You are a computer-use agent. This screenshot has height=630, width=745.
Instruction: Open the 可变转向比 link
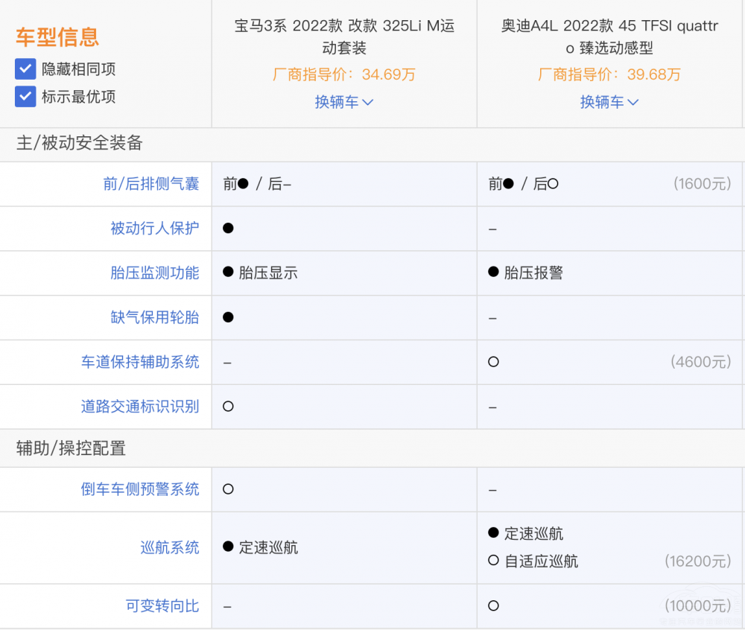(x=162, y=606)
